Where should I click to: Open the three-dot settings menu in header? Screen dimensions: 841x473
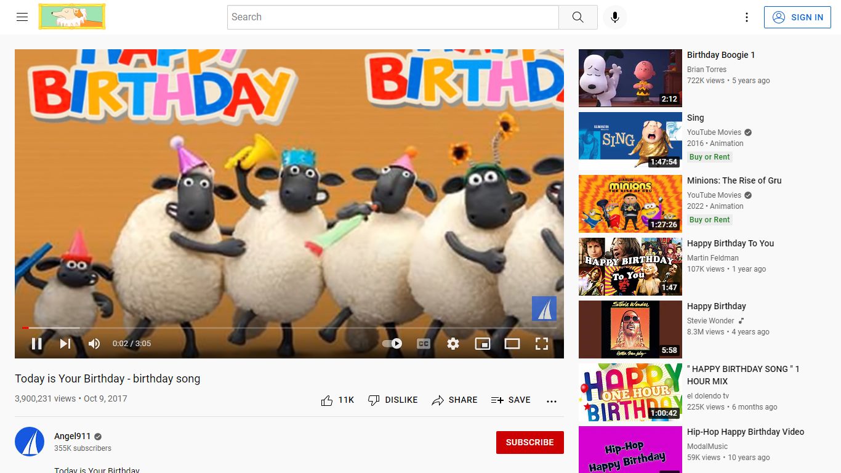tap(747, 17)
